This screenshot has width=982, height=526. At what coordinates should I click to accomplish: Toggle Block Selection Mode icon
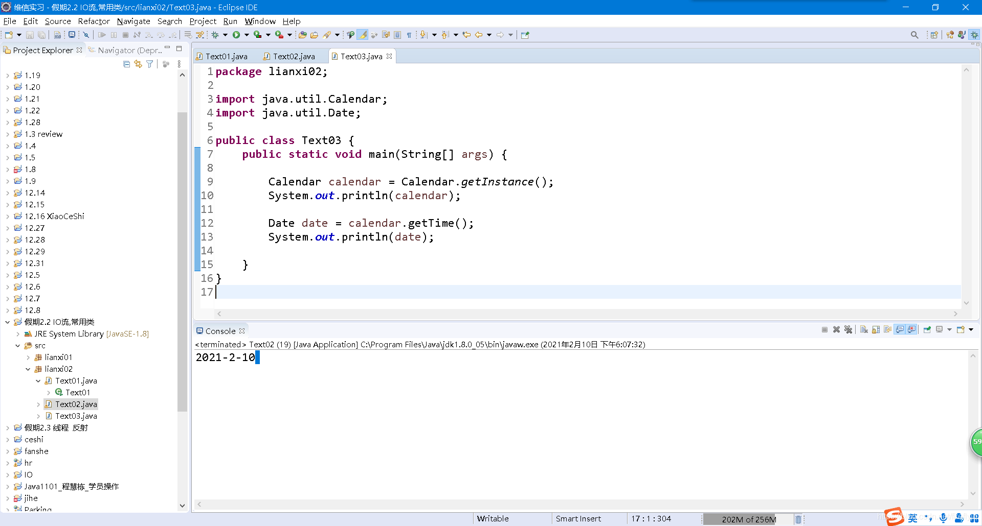coord(397,35)
